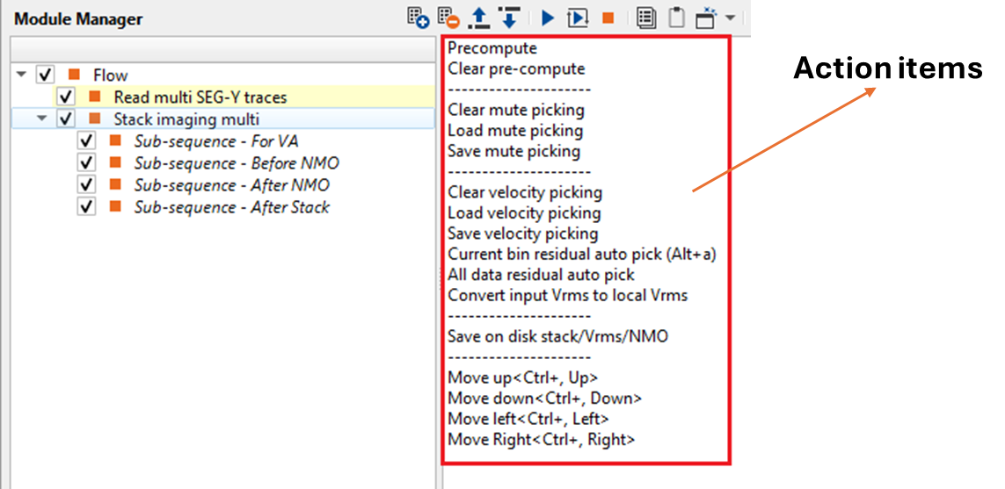Select Sub-sequence - After NMO item
The height and width of the screenshot is (489, 1005).
coord(231,185)
